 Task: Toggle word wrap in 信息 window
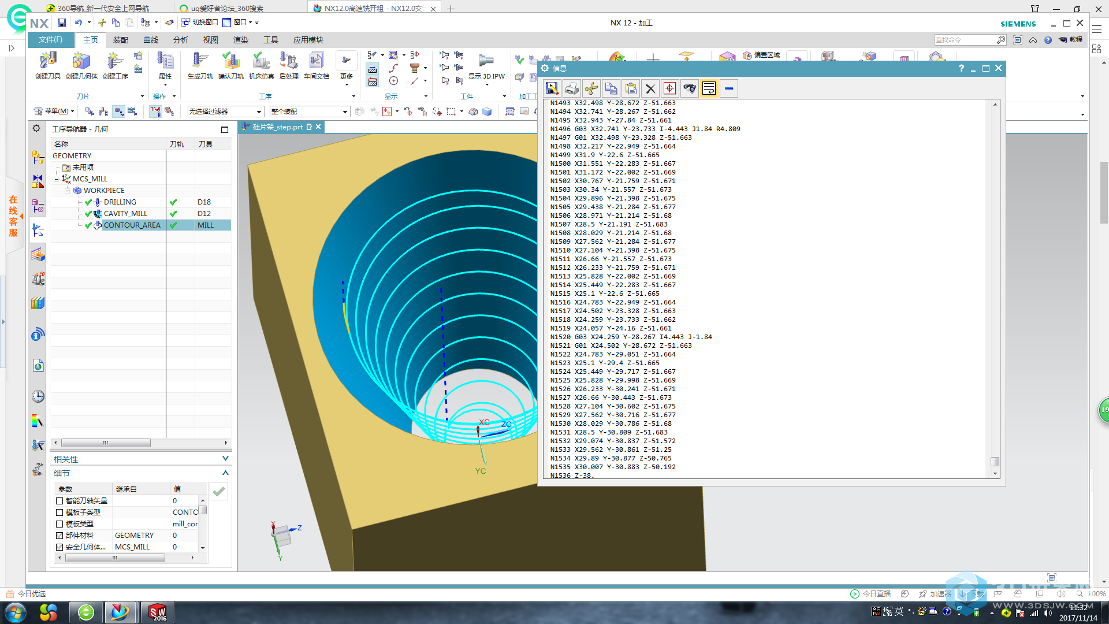coord(709,88)
